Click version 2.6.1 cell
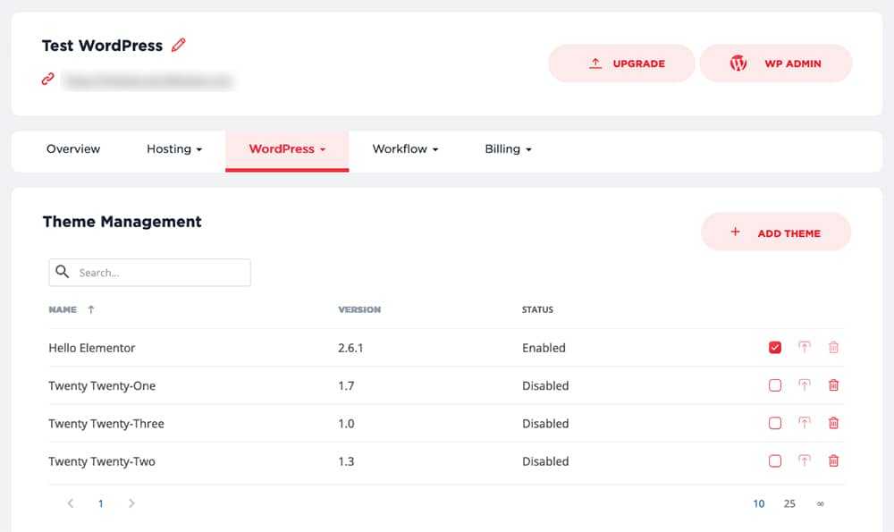Image resolution: width=894 pixels, height=532 pixels. pos(350,348)
